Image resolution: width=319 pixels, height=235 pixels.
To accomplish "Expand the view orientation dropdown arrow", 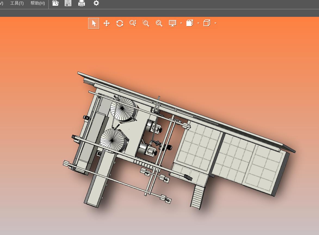I will tap(215, 23).
